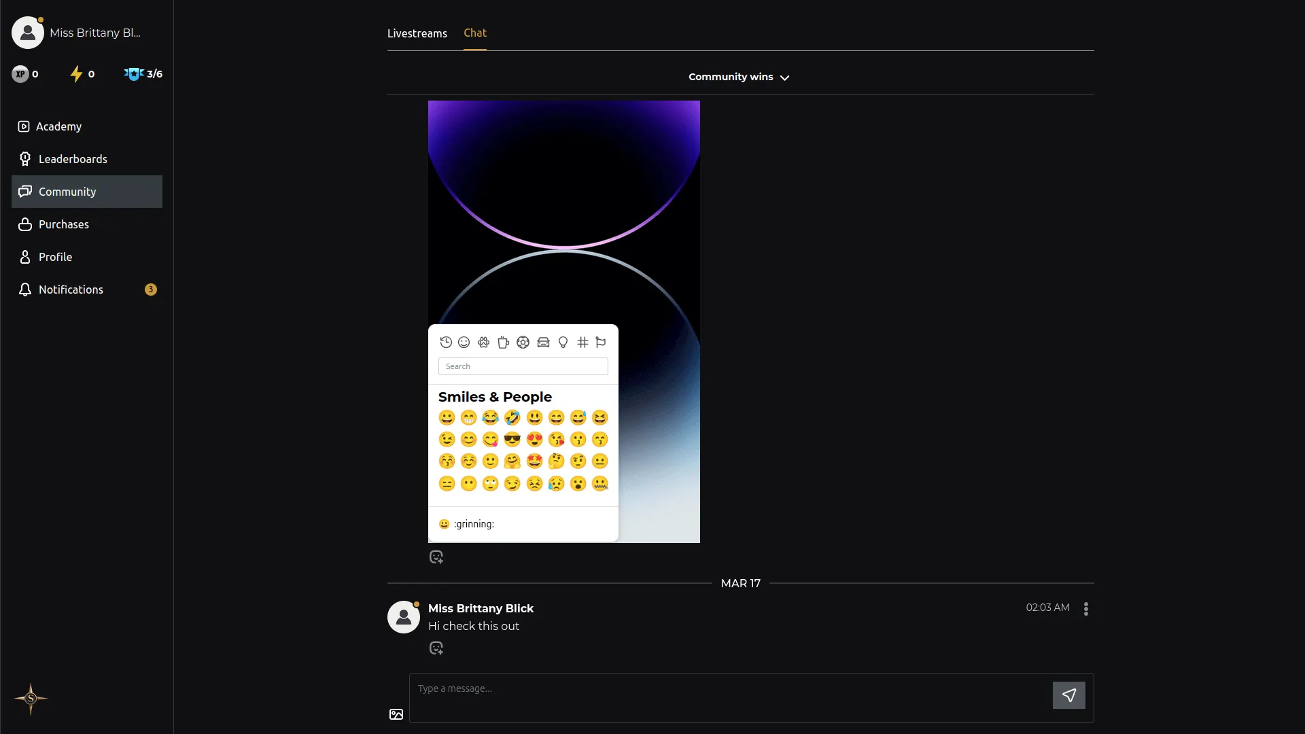Open Notifications in sidebar
Viewport: 1305px width, 734px height.
[71, 290]
